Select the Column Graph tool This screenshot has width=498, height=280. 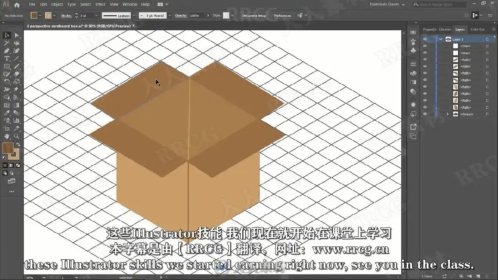(x=17, y=120)
